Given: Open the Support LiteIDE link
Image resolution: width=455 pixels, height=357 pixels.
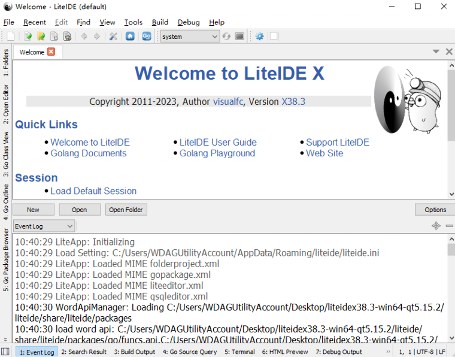Looking at the screenshot, I should click(x=338, y=142).
